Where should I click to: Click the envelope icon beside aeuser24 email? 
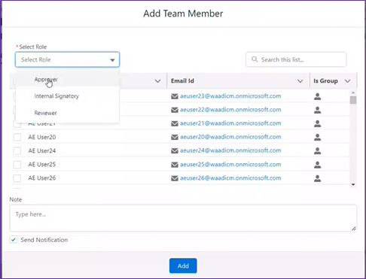[x=175, y=150]
